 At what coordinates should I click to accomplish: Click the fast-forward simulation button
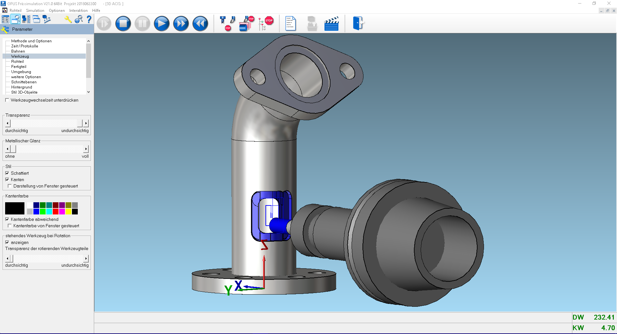point(181,23)
